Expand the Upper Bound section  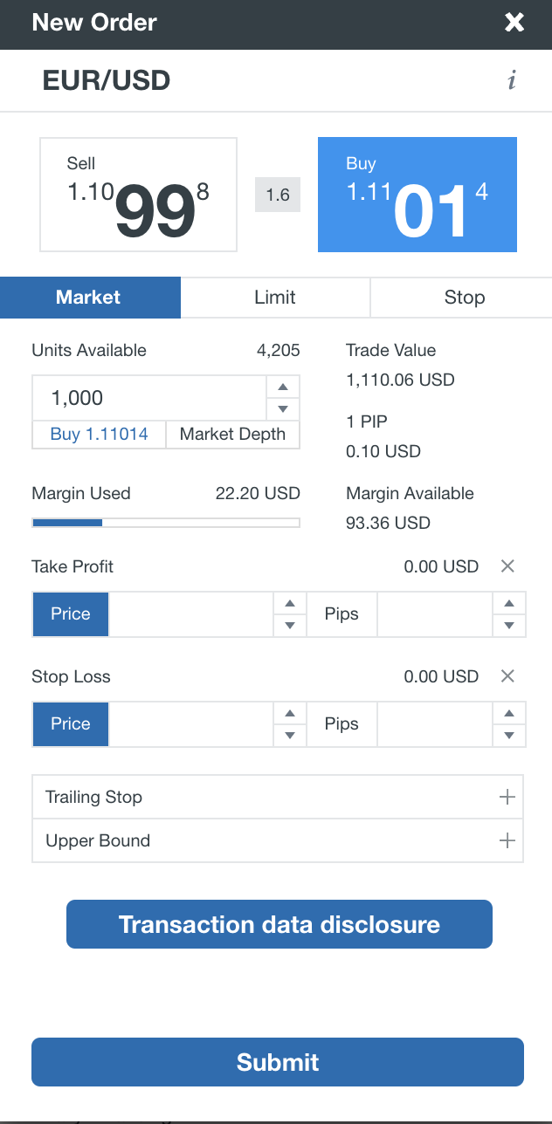507,841
